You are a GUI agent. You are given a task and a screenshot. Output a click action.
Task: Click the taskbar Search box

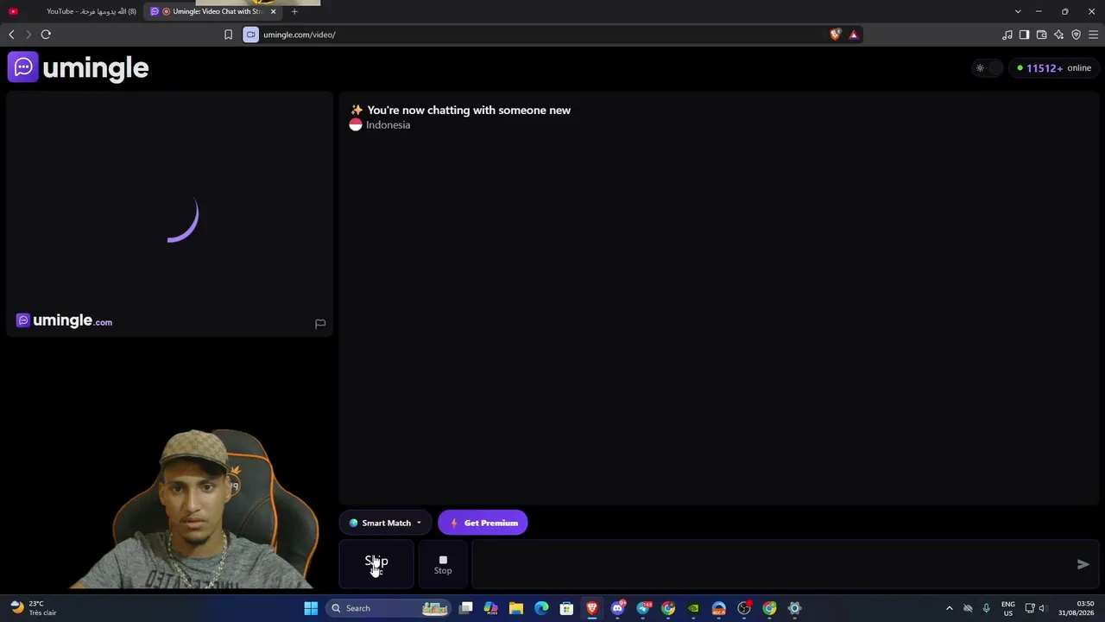pos(388,608)
